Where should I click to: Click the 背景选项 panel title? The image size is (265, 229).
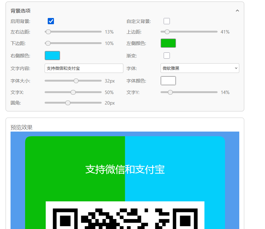pos(20,11)
